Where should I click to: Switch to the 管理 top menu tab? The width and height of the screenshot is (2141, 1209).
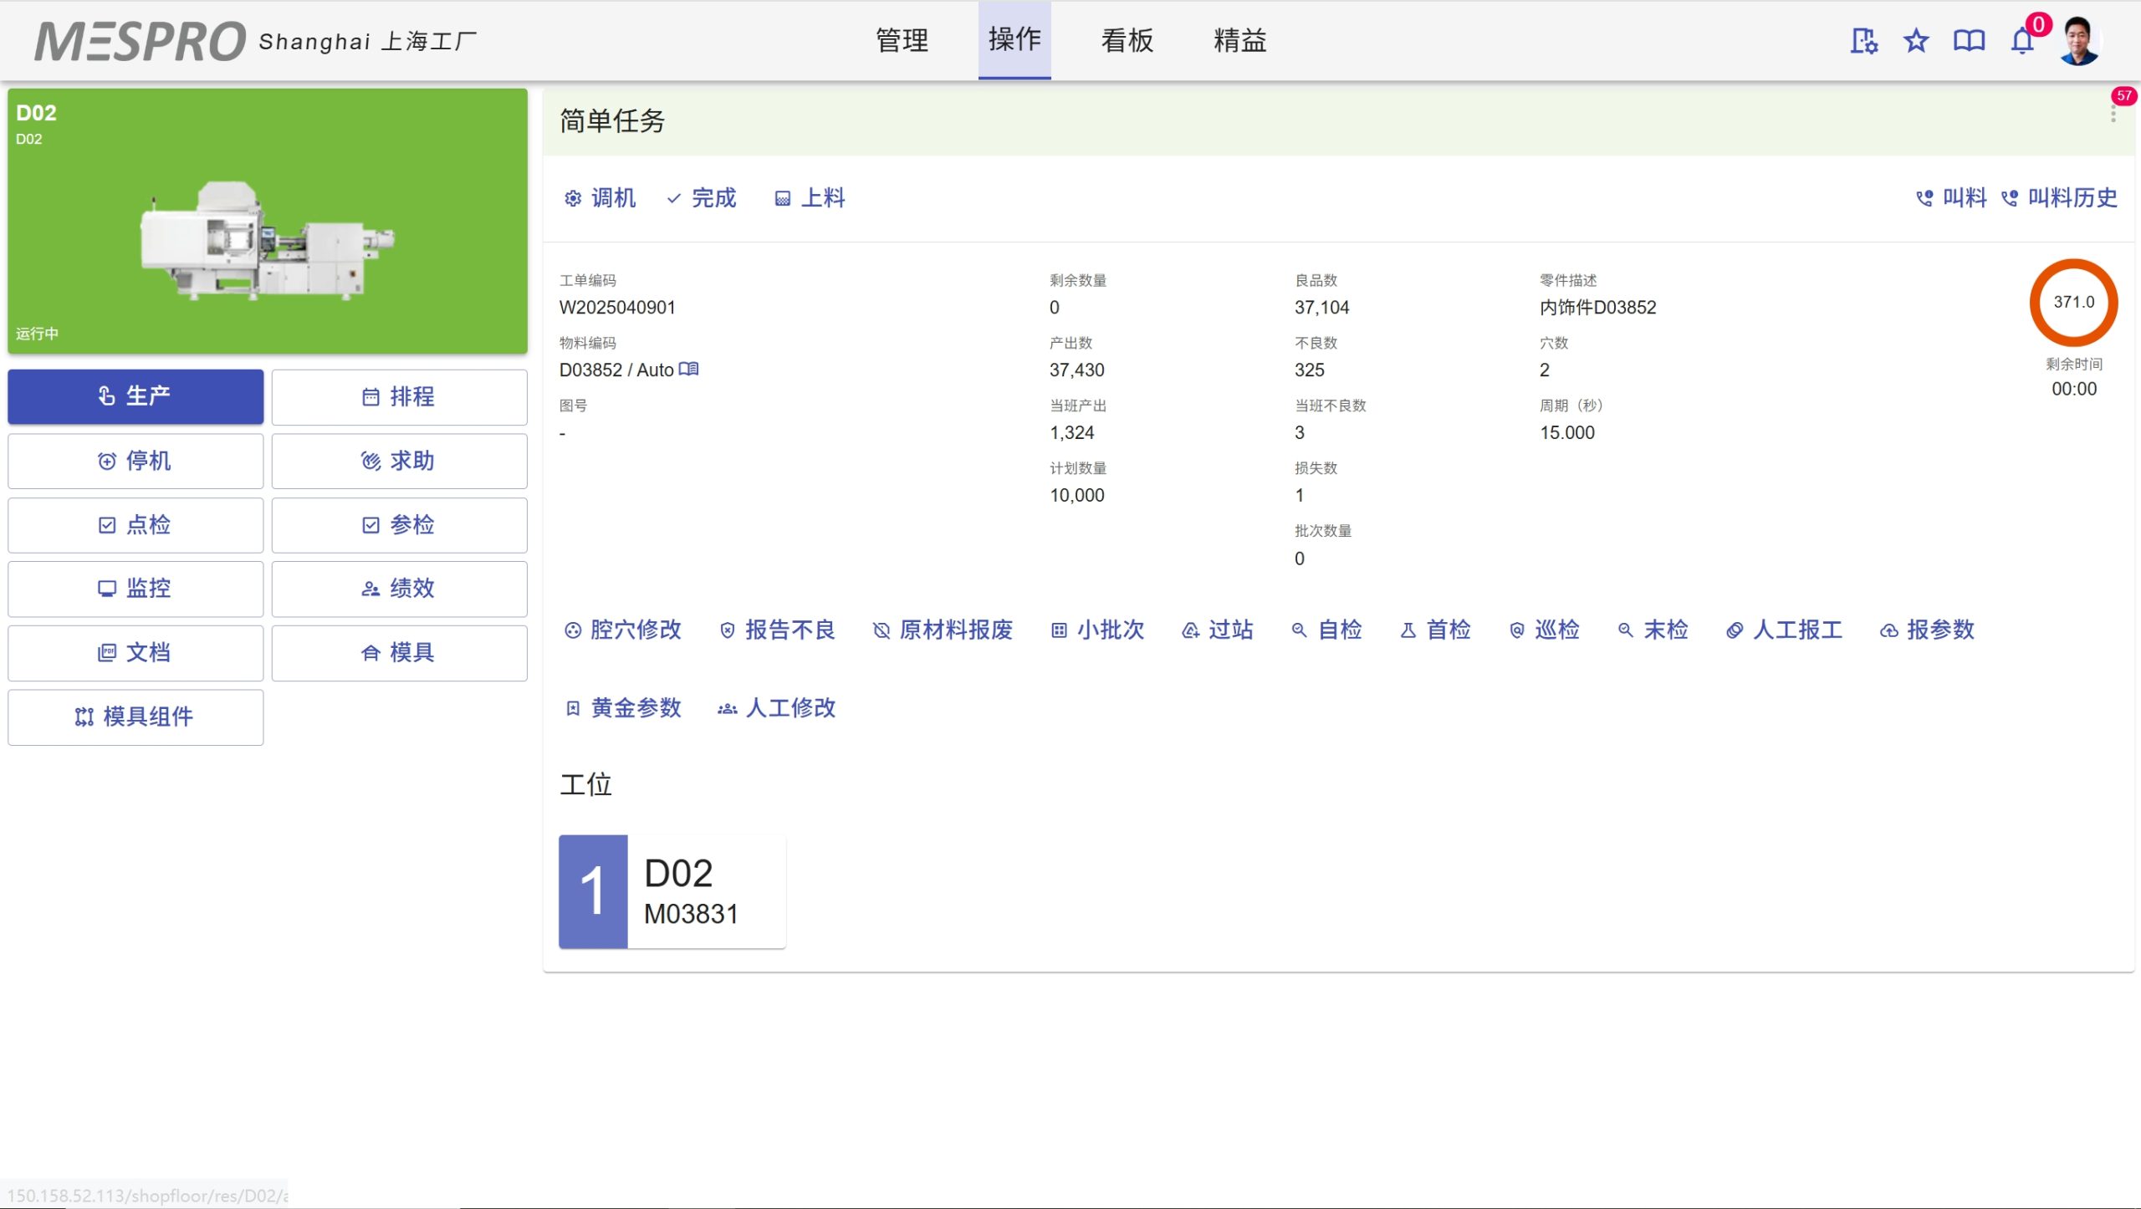click(x=902, y=40)
